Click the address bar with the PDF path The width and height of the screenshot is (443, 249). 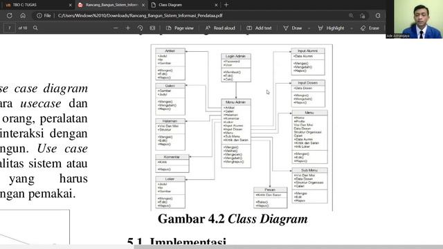(141, 15)
